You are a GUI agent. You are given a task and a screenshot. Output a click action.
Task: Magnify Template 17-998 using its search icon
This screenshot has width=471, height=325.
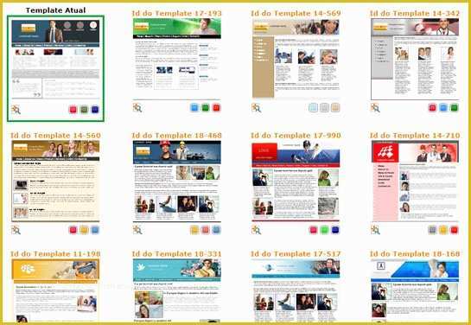[x=256, y=230]
